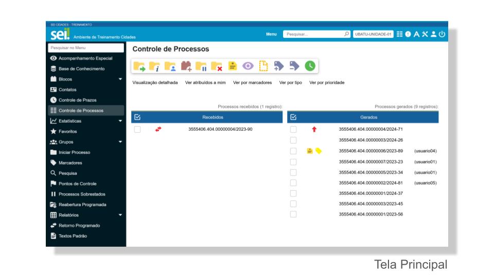Click the purple eye special tracking icon
This screenshot has height=277, width=494.
(248, 66)
